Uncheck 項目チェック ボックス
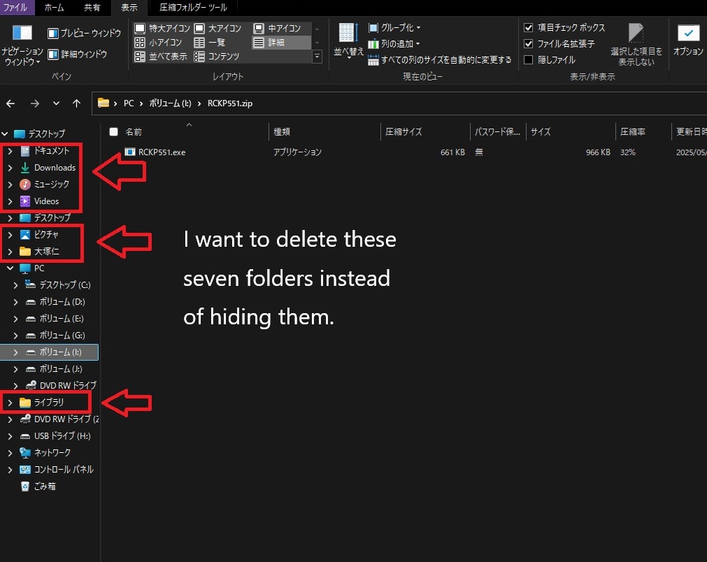 [x=529, y=27]
